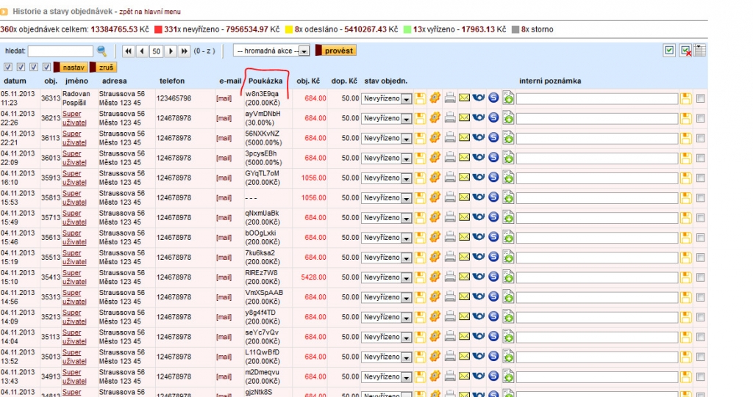Screen dimensions: 753x397
Task: Click the deselect-all checkmark icon with red X
Action: 686,51
